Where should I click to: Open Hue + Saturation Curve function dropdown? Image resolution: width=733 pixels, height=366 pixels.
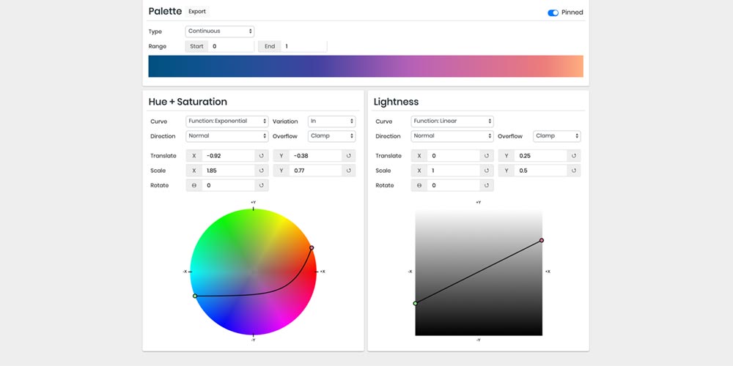pyautogui.click(x=226, y=122)
